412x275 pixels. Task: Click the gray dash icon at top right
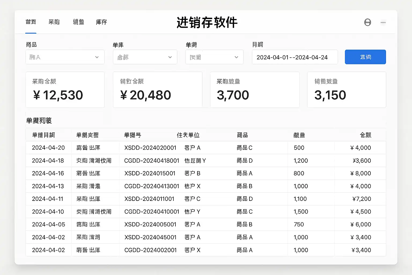click(383, 23)
